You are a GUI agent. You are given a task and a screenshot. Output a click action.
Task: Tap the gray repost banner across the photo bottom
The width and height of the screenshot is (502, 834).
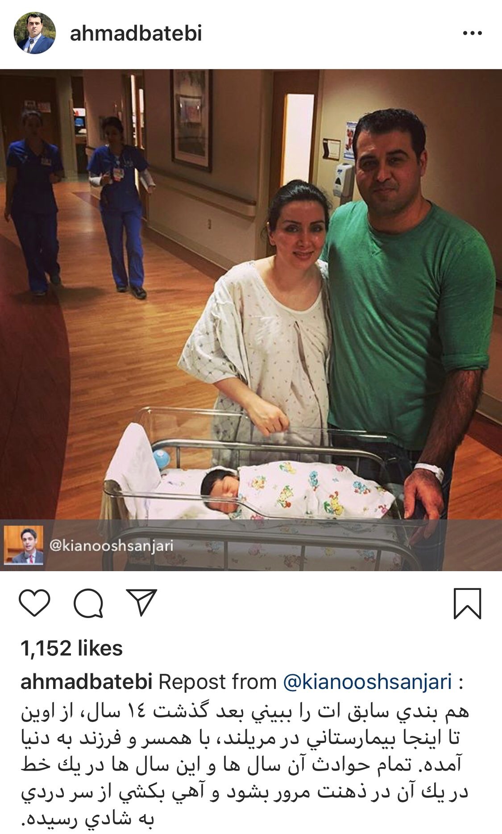coord(251,545)
